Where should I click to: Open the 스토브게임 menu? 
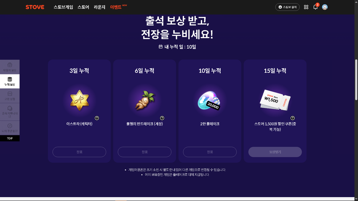coord(63,7)
